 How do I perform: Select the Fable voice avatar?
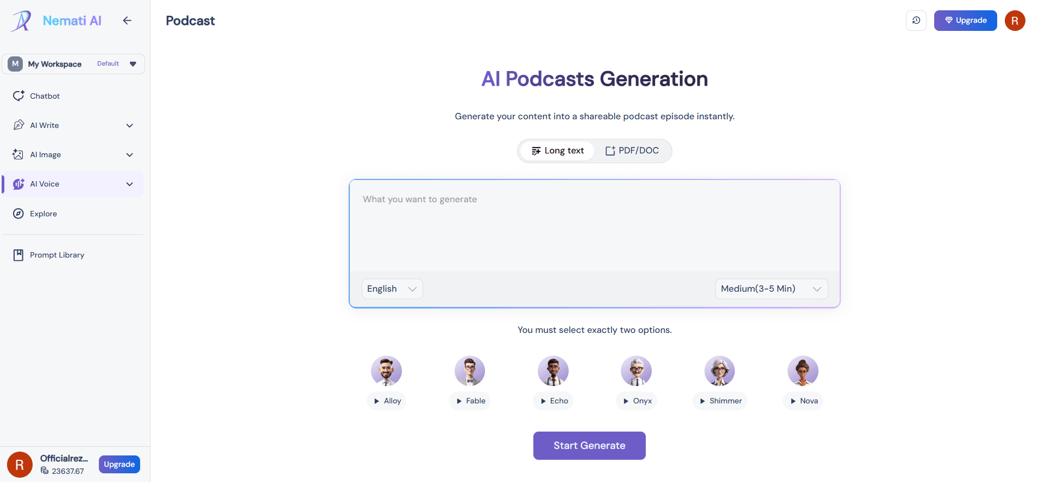pyautogui.click(x=470, y=371)
